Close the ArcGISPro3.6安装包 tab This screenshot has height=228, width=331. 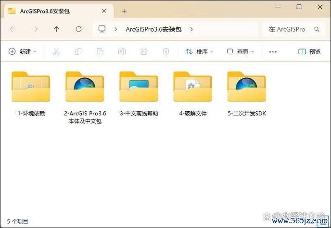point(104,11)
